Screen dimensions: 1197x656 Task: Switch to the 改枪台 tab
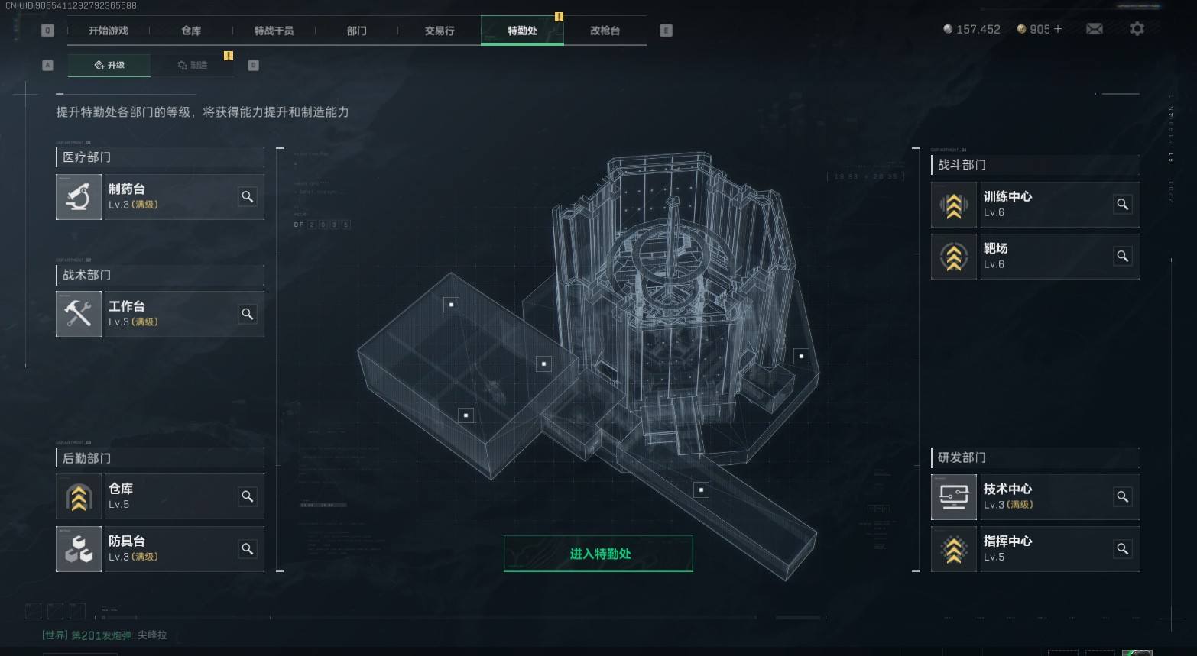[605, 31]
